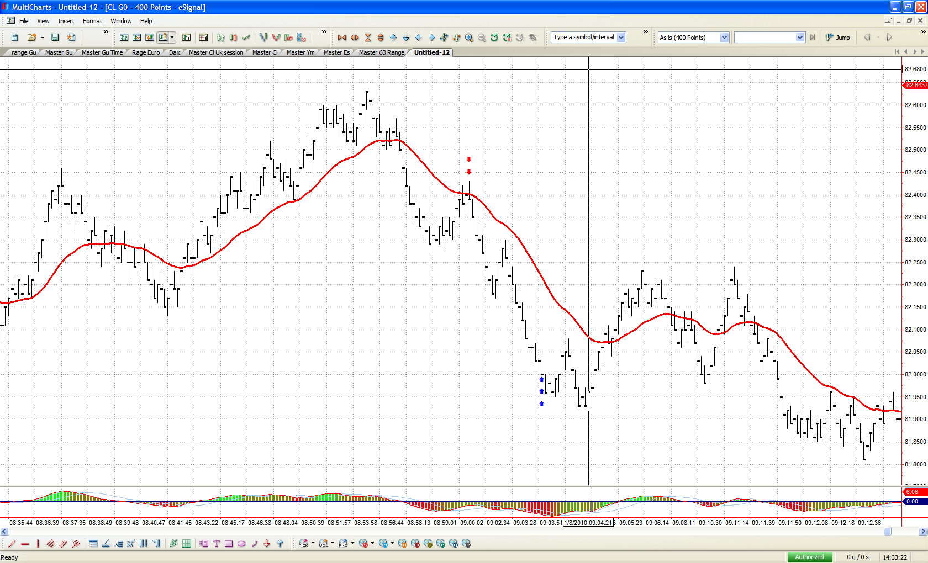The height and width of the screenshot is (563, 928).
Task: Open the Window menu
Action: [121, 21]
